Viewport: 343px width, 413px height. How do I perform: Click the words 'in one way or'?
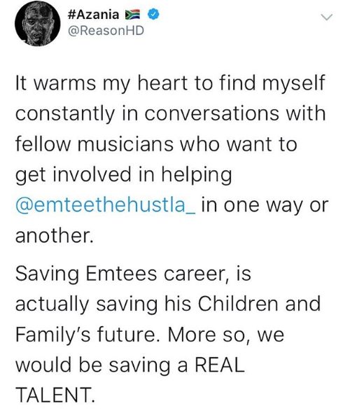265,206
